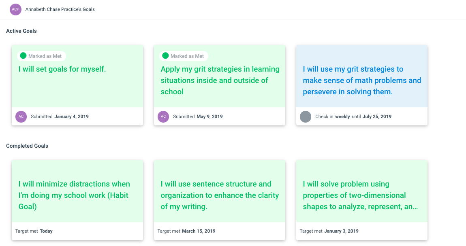Screen dimensions: 466x246
Task: Click 'Marked as Met' badge on first card
Action: (x=42, y=56)
